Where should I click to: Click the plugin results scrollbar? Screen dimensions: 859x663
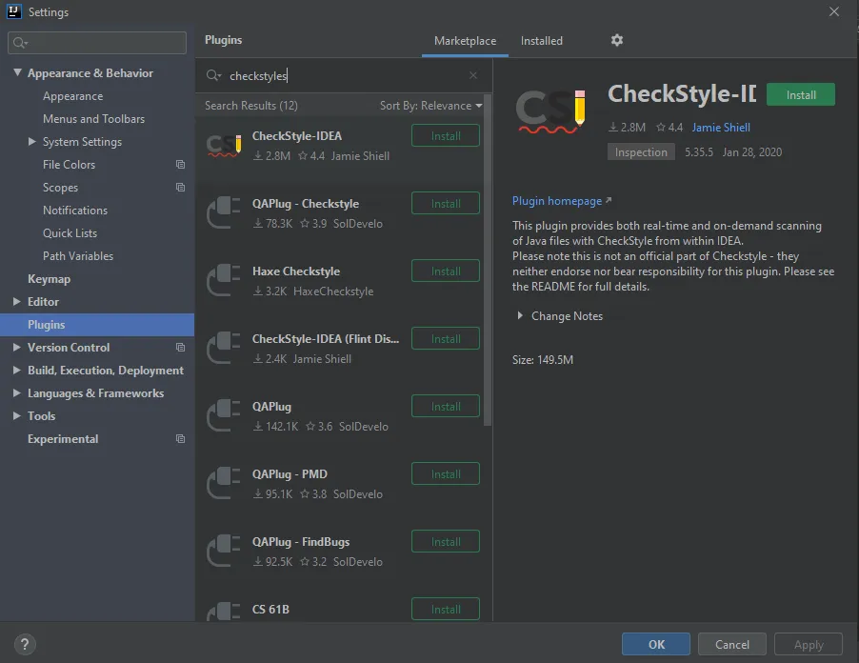[488, 262]
